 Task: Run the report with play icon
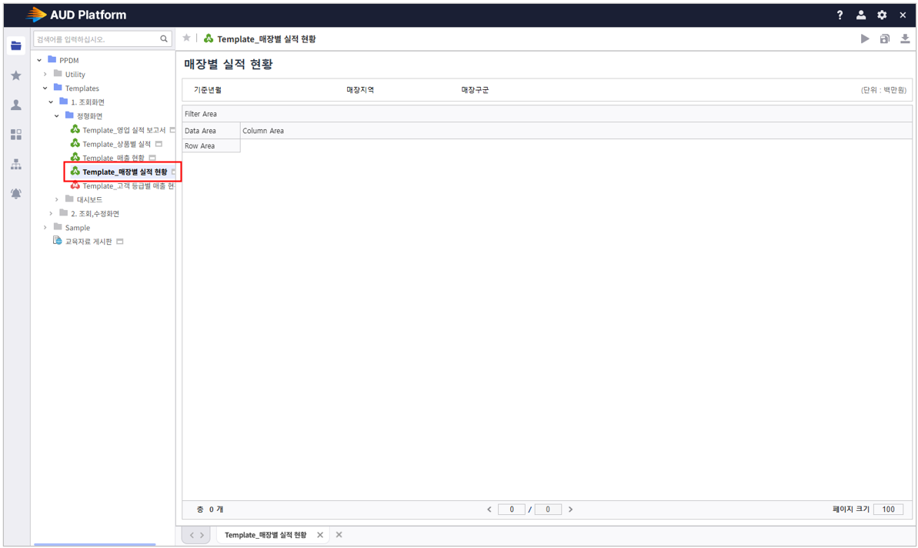tap(865, 38)
